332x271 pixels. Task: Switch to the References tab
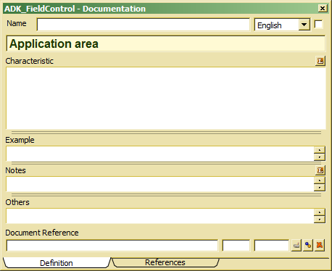[x=165, y=262]
